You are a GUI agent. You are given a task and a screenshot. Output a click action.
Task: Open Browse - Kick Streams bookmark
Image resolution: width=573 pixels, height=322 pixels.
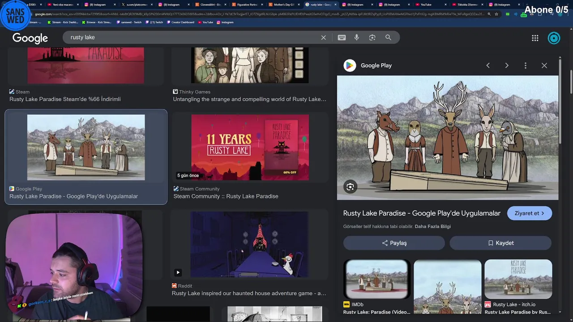96,22
